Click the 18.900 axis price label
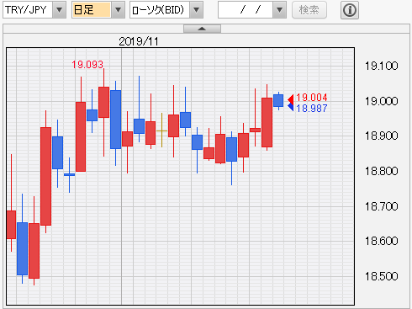This screenshot has height=309, width=412. click(x=381, y=136)
